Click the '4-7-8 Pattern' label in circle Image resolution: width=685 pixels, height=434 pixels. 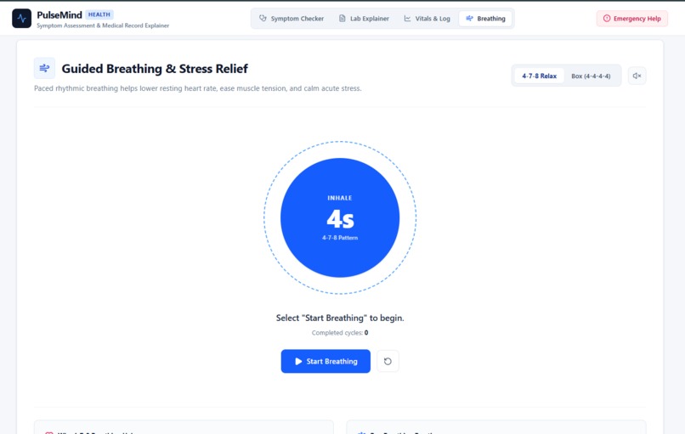pyautogui.click(x=340, y=238)
